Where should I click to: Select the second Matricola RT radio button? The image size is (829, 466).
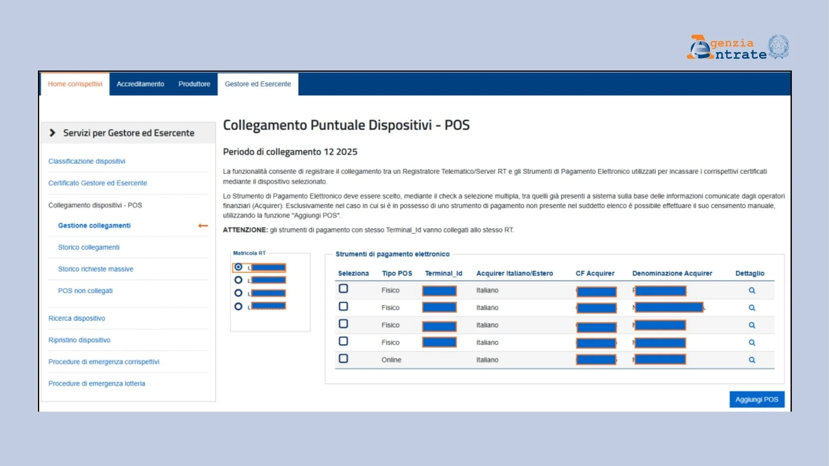(x=238, y=280)
